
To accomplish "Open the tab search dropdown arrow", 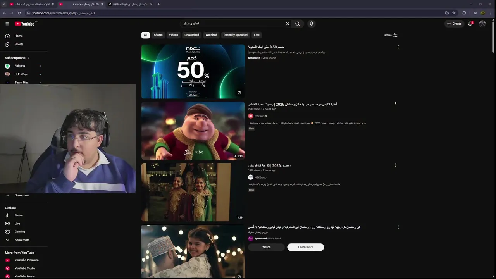I will point(4,4).
